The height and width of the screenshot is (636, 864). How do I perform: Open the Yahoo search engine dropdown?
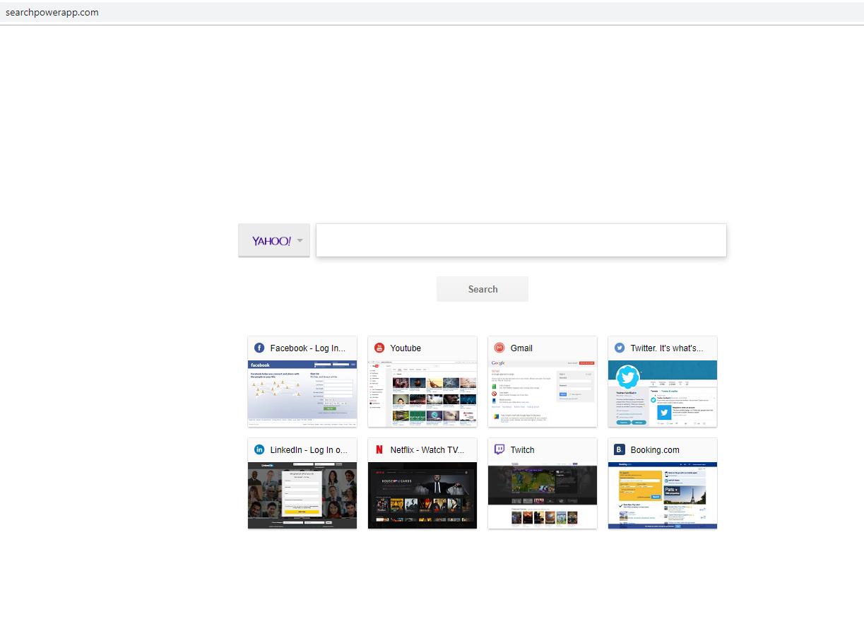coord(300,240)
